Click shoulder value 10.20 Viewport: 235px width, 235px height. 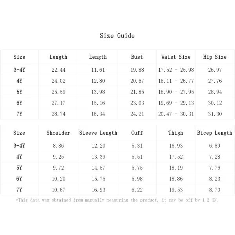click(58, 179)
